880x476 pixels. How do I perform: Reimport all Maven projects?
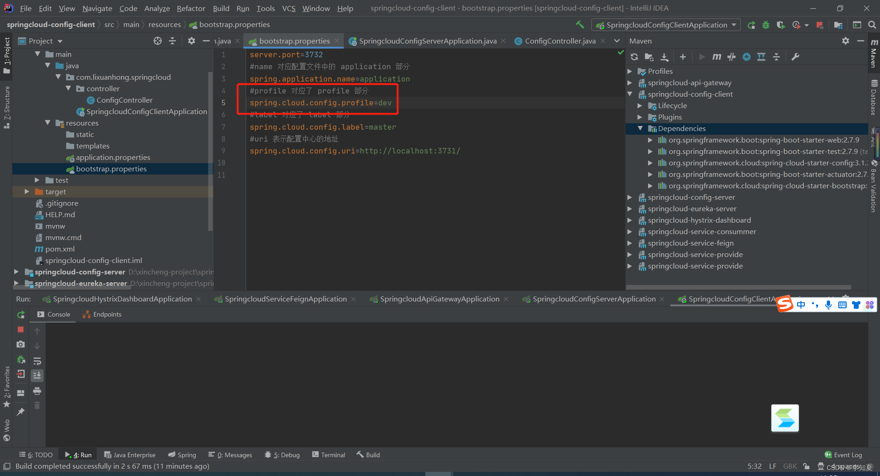coord(634,57)
